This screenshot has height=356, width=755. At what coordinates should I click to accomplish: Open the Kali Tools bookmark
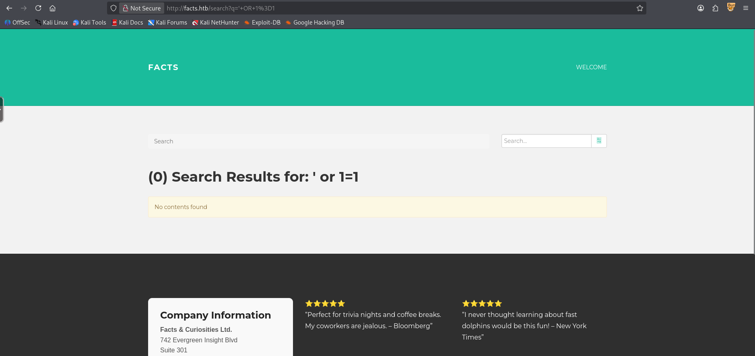(89, 23)
